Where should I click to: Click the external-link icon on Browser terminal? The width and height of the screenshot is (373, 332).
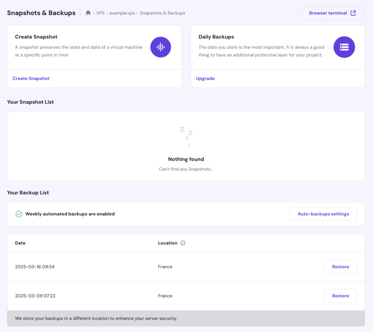[353, 13]
